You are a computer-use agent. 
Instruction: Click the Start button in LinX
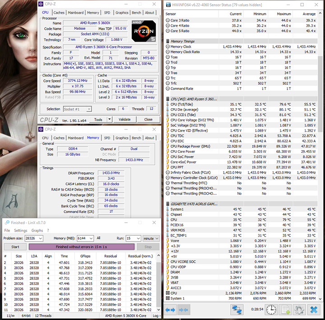pos(15,247)
